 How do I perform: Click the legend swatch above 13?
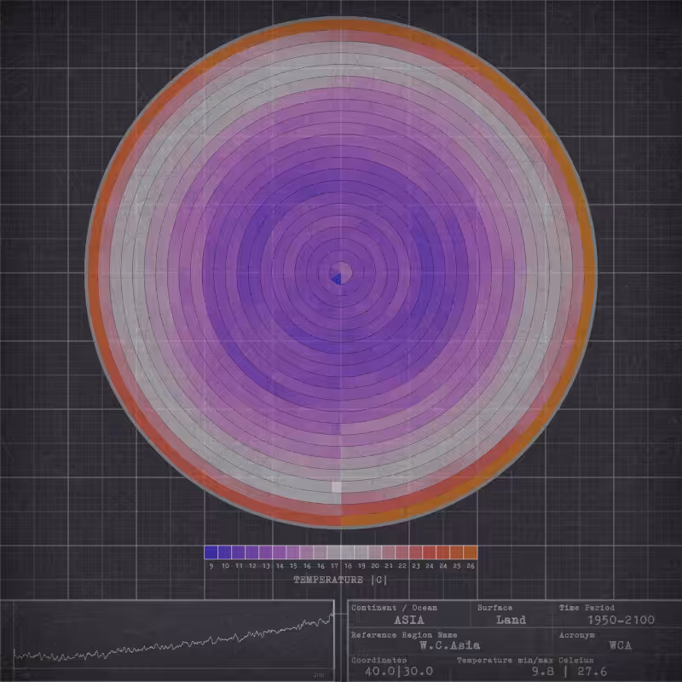266,552
